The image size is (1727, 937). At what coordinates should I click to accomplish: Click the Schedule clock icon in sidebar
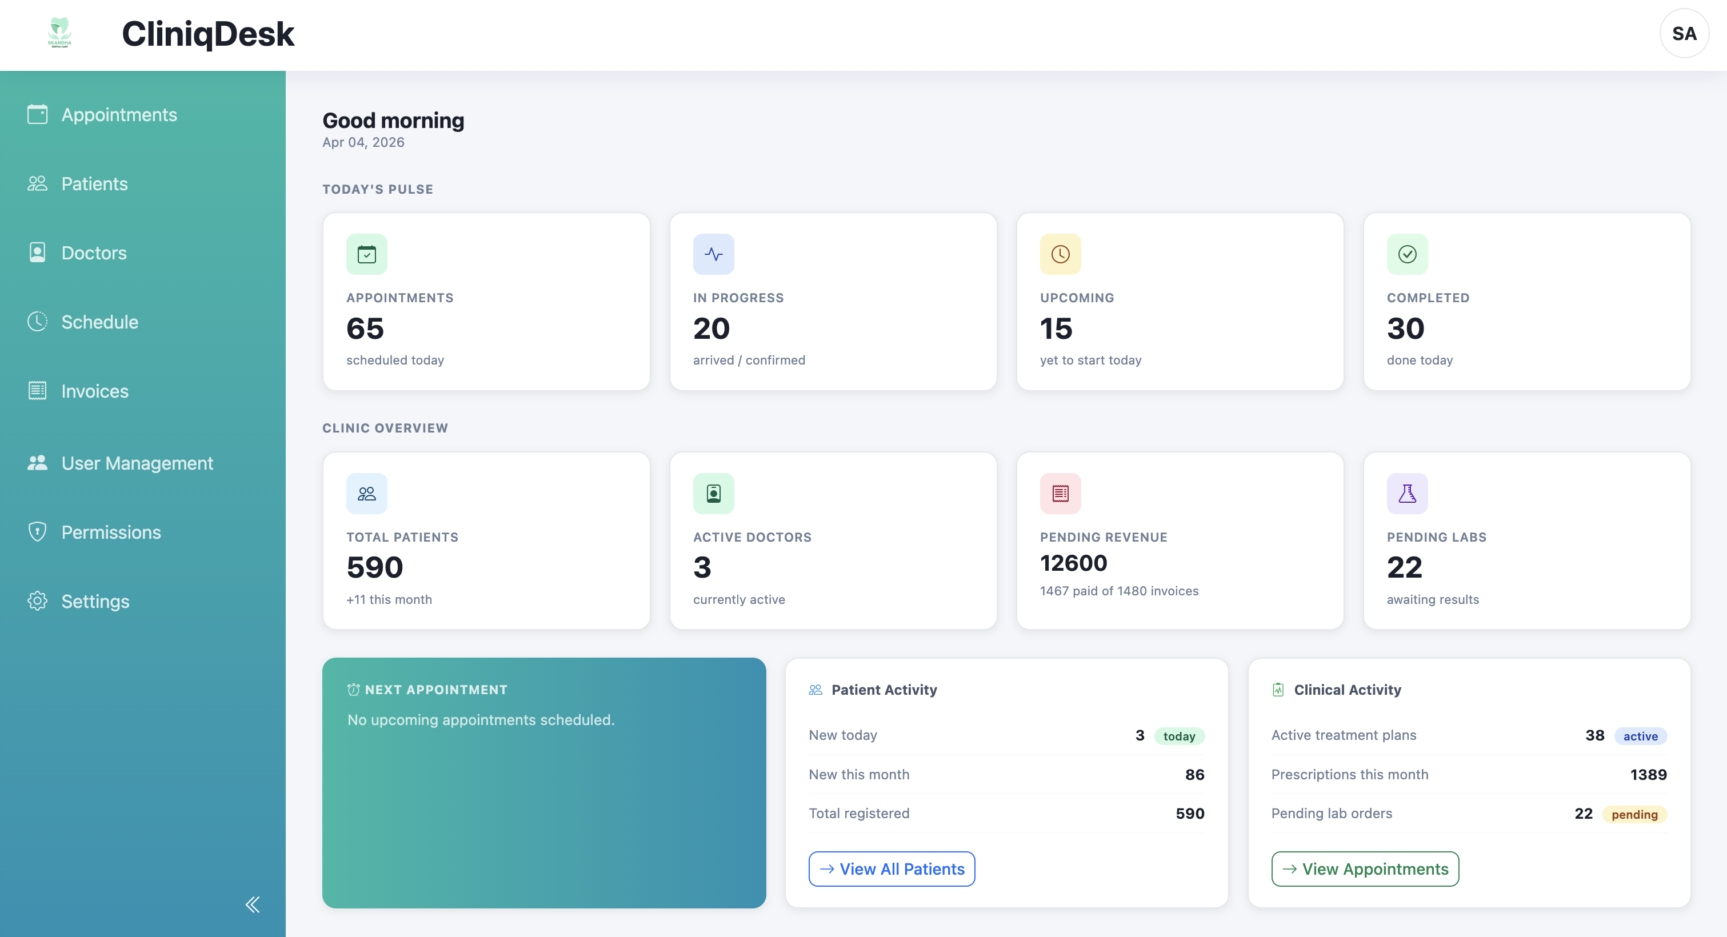[38, 322]
